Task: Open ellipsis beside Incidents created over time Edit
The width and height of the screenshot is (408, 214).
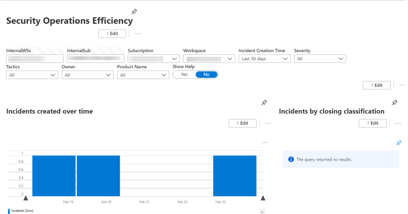Action: click(x=268, y=123)
